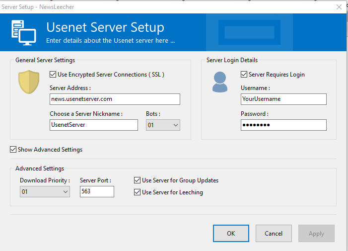The width and height of the screenshot is (348, 251).
Task: Click the golden shield SSL icon
Action: point(29,82)
